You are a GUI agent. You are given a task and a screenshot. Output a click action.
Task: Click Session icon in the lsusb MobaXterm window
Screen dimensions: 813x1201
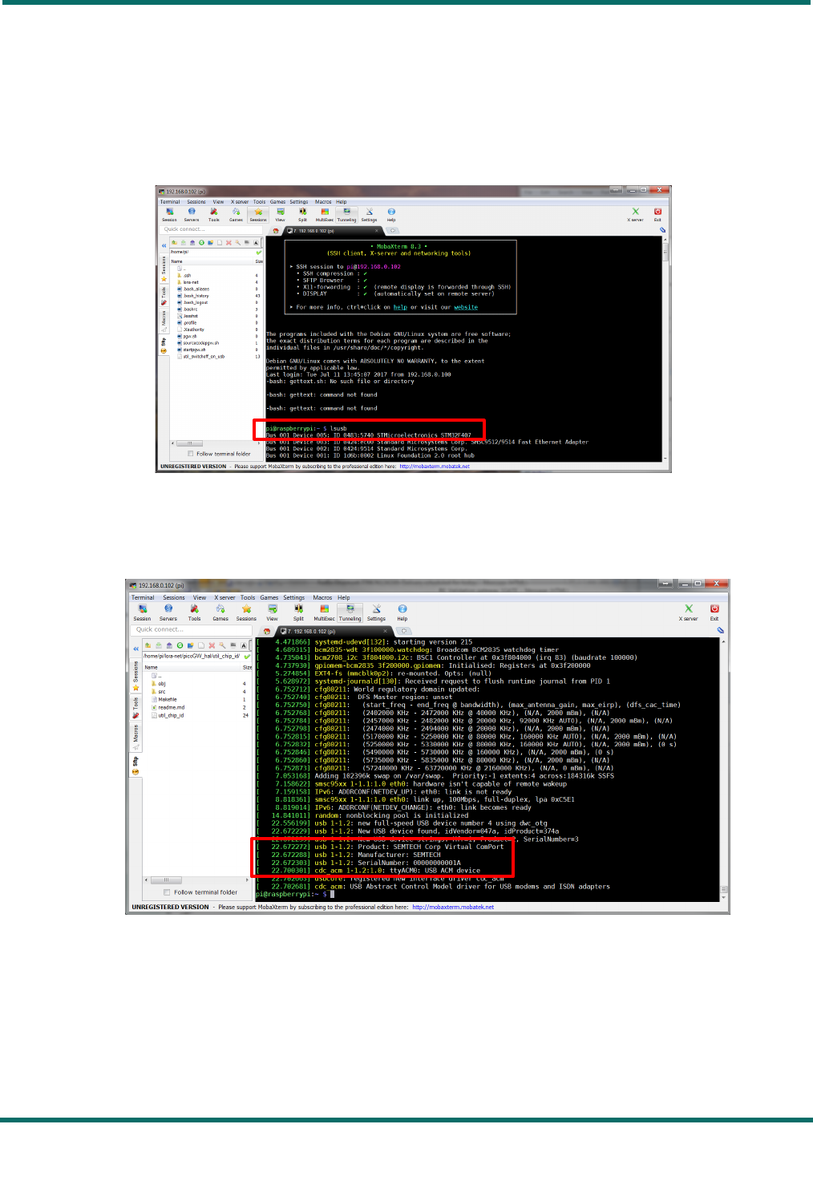169,214
